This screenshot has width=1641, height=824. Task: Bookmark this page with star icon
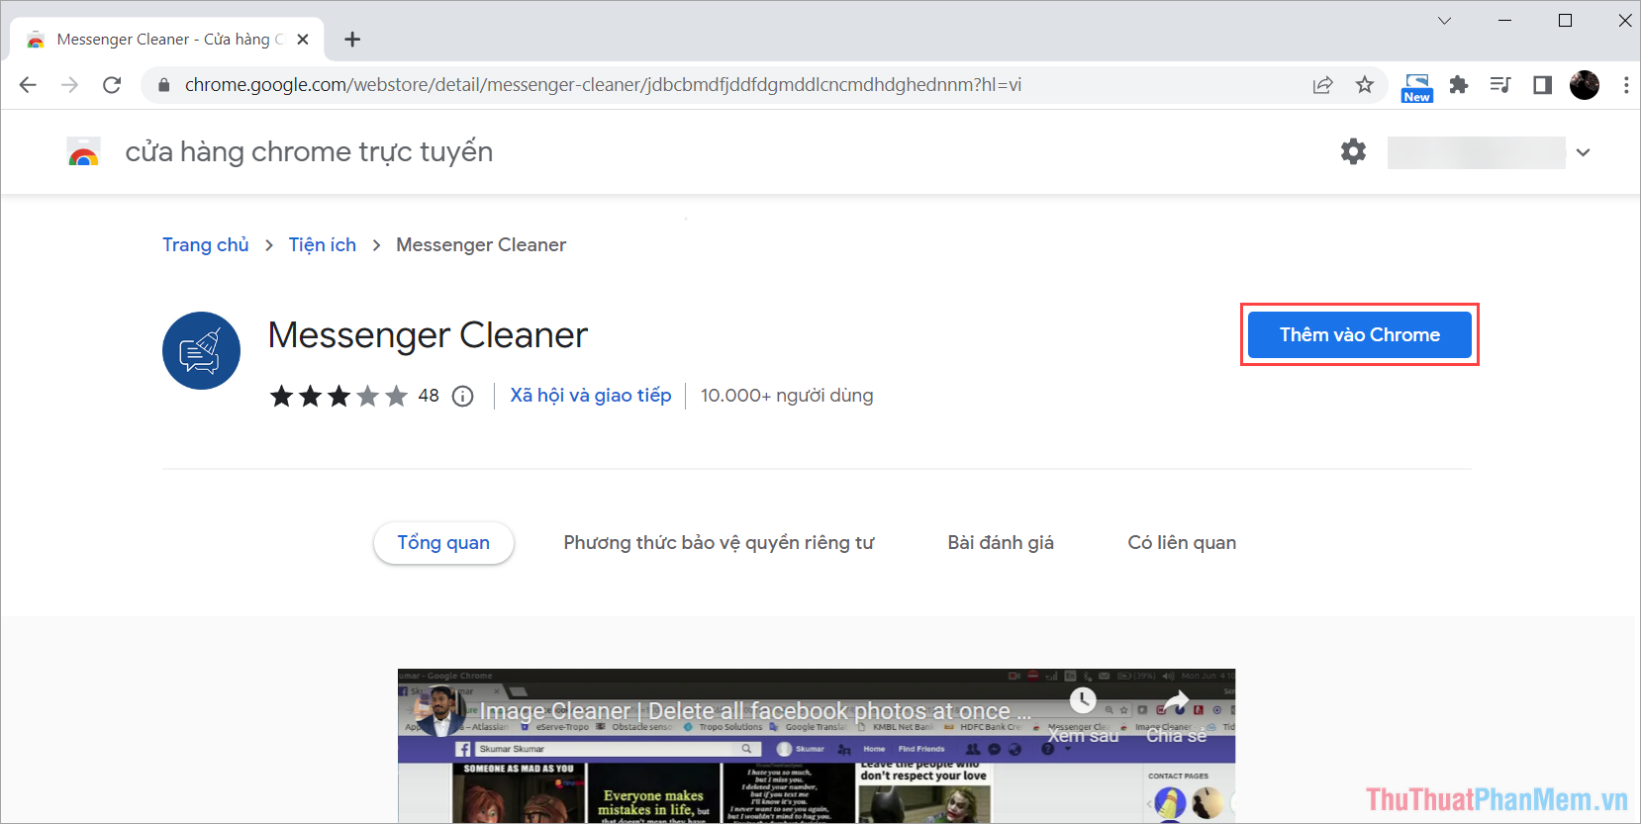coord(1365,85)
